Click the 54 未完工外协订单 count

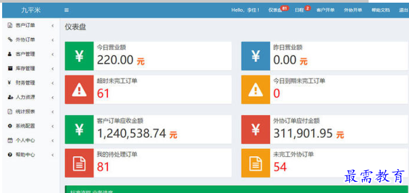click(x=280, y=167)
